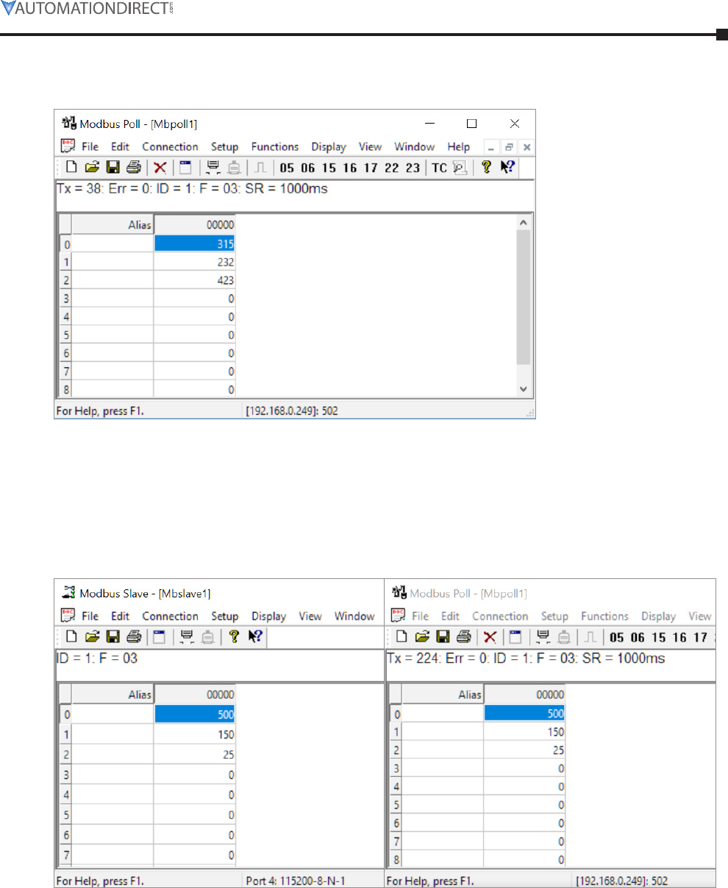728x888 pixels.
Task: Click window definition icon in top Modbus Poll toolbar
Action: 185,168
